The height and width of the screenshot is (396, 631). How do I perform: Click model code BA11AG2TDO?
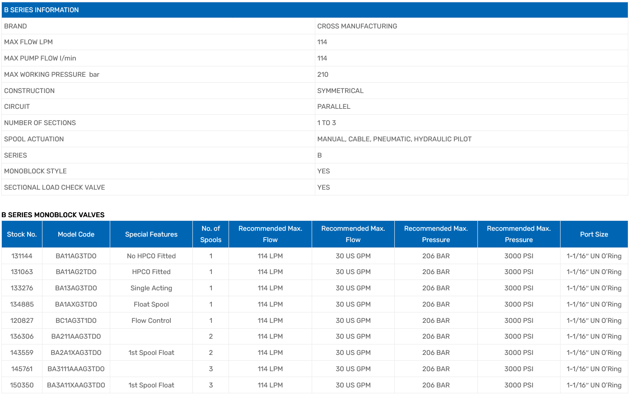76,272
